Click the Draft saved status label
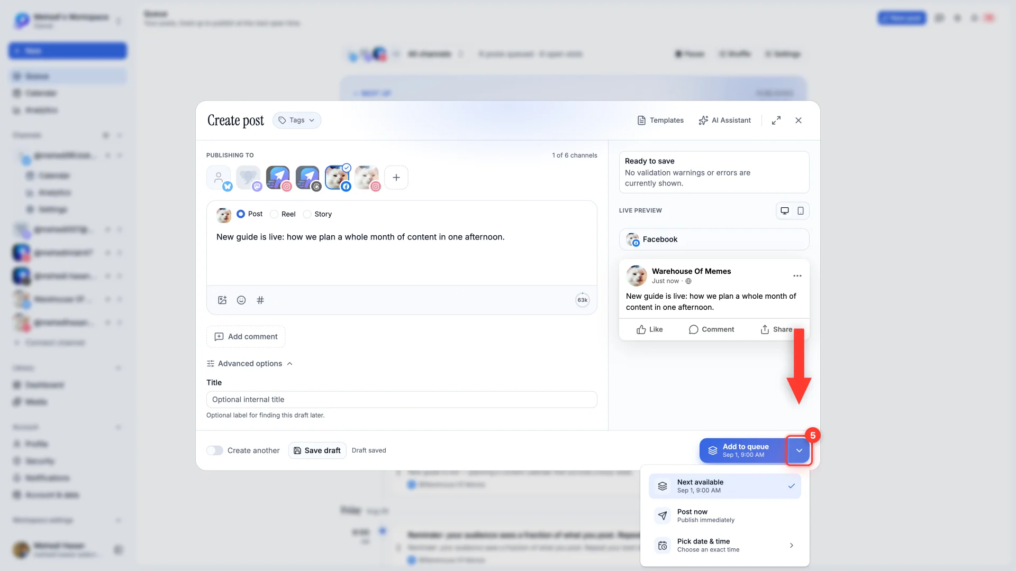 pos(369,450)
